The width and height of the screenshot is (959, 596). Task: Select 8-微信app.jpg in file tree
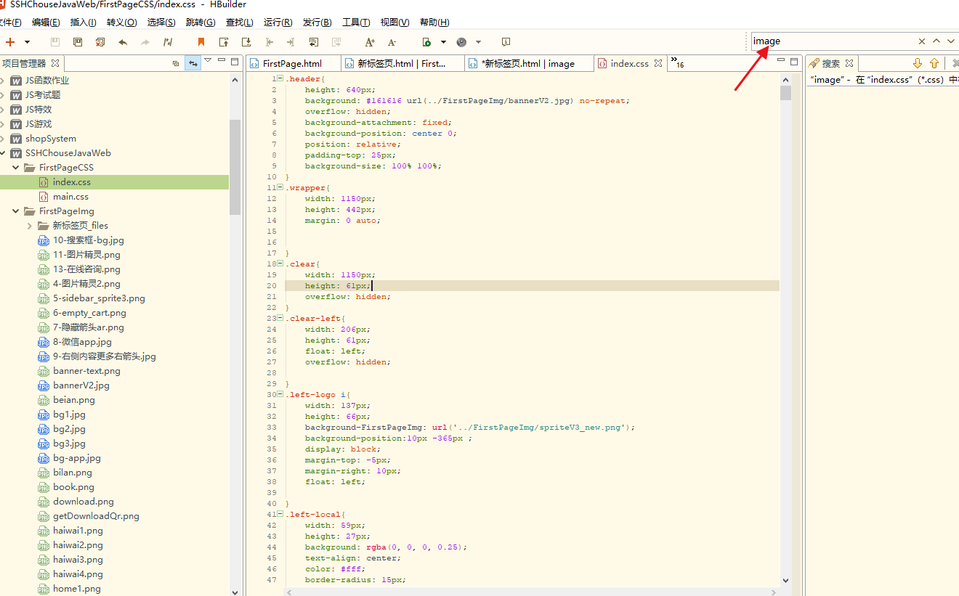click(82, 342)
